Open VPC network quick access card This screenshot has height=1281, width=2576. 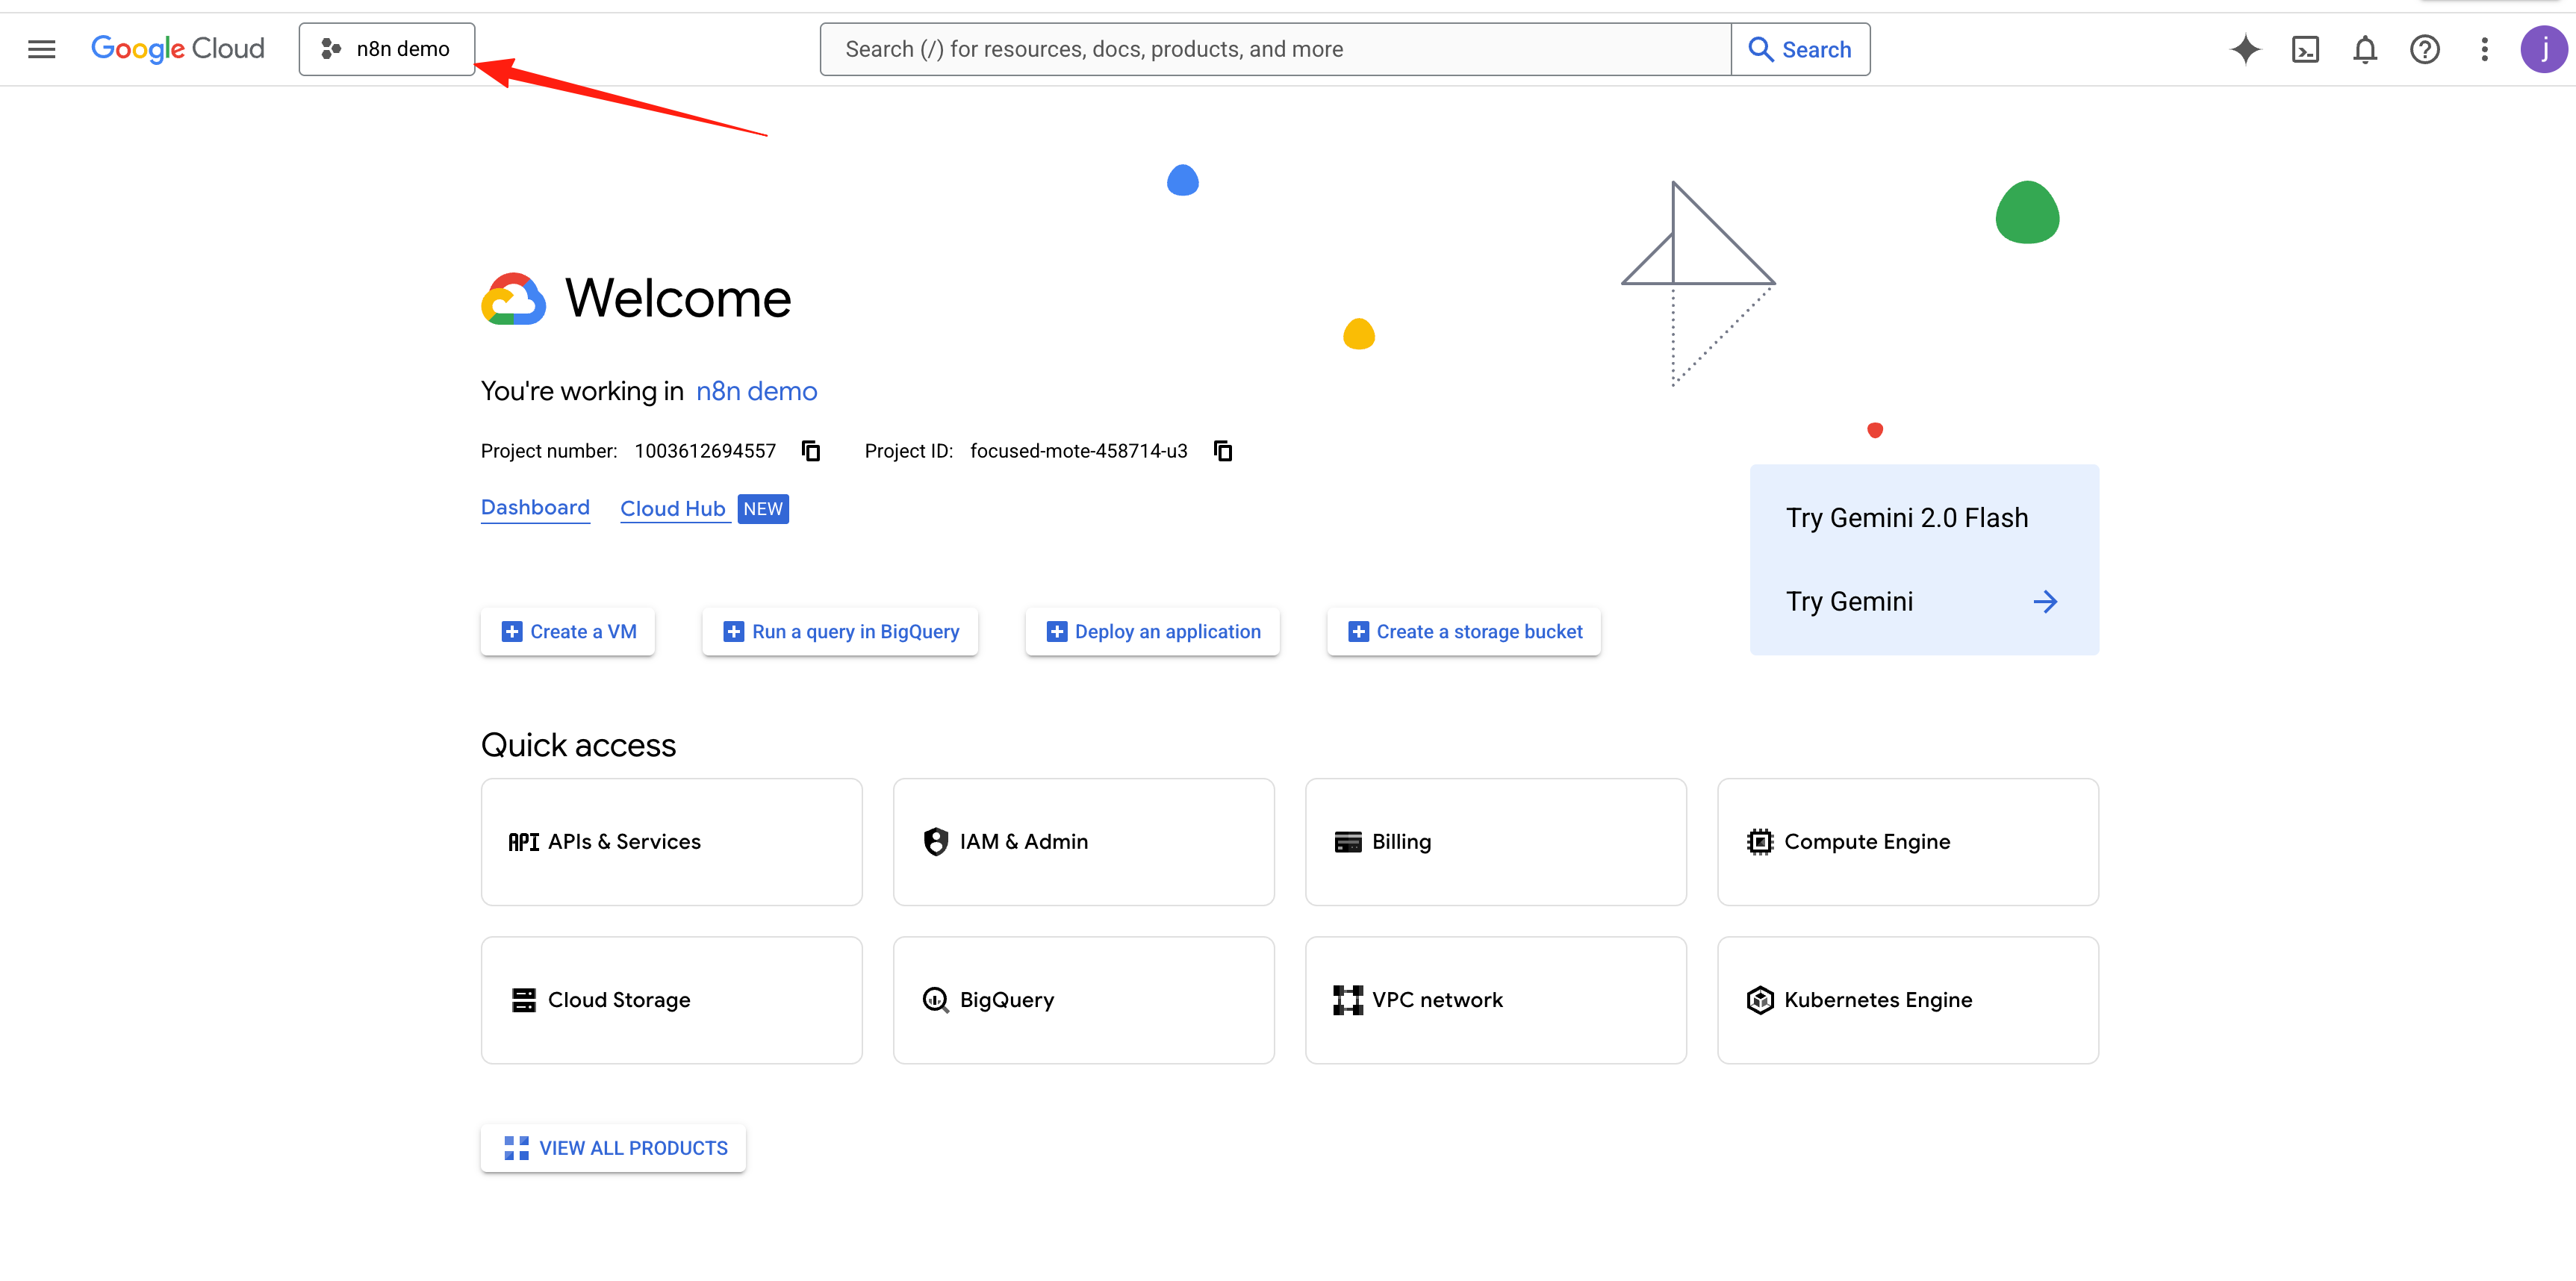1496,1000
